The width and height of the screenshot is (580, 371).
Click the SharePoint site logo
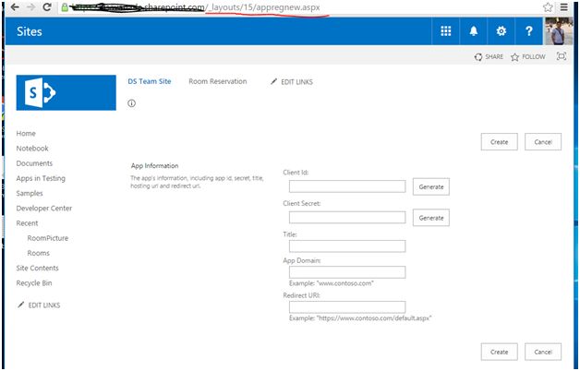[66, 92]
